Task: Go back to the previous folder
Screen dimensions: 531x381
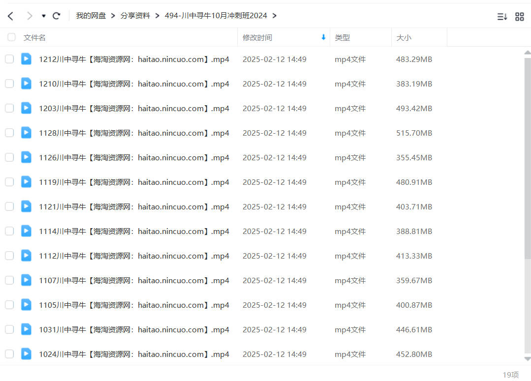Action: coord(10,16)
